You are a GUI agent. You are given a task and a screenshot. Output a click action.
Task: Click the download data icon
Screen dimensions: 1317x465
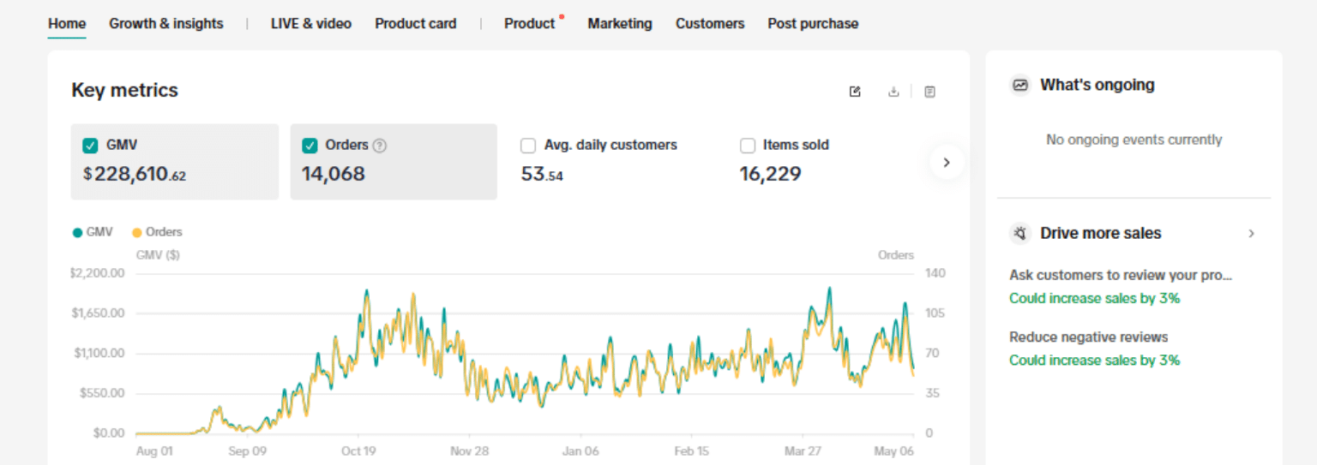893,92
